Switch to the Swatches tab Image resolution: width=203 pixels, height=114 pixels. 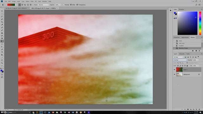point(181,9)
